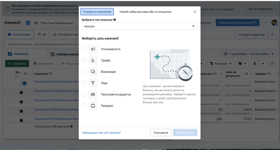The width and height of the screenshot is (280, 150).
Task: Click the horizontal scrollbar below the table
Action: point(87,139)
